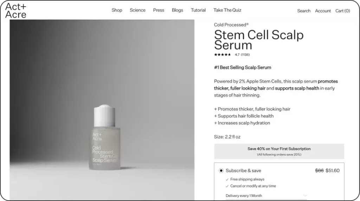Click the checkmark beside Free shipping always
The image size is (360, 201).
pyautogui.click(x=227, y=179)
